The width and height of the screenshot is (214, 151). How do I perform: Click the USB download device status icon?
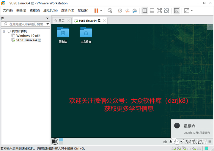pyautogui.click(x=199, y=148)
